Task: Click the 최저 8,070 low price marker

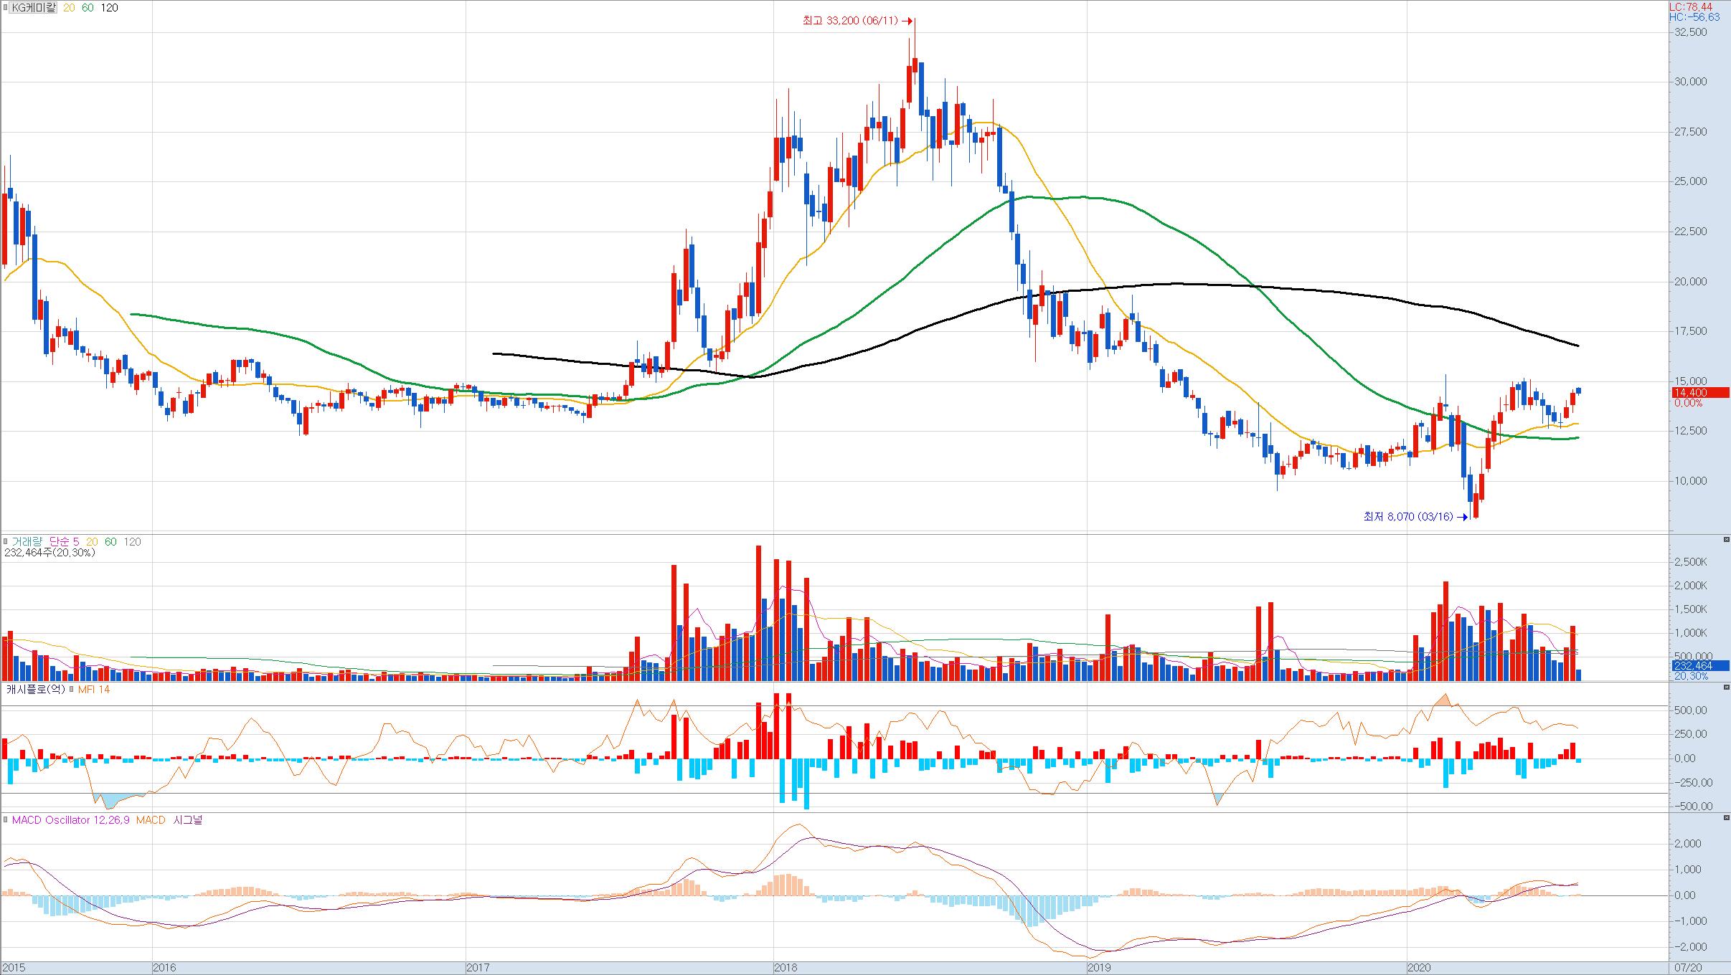Action: [1407, 516]
